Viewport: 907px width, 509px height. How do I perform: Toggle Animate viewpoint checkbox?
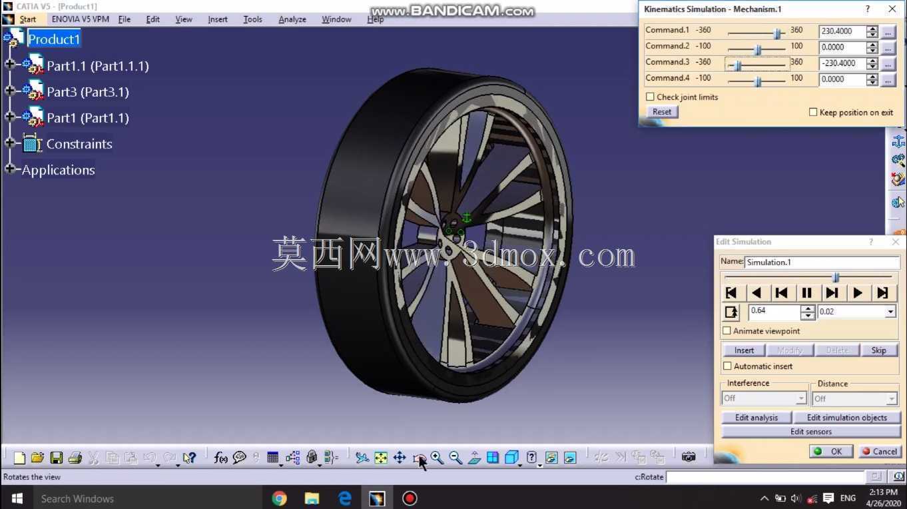727,331
